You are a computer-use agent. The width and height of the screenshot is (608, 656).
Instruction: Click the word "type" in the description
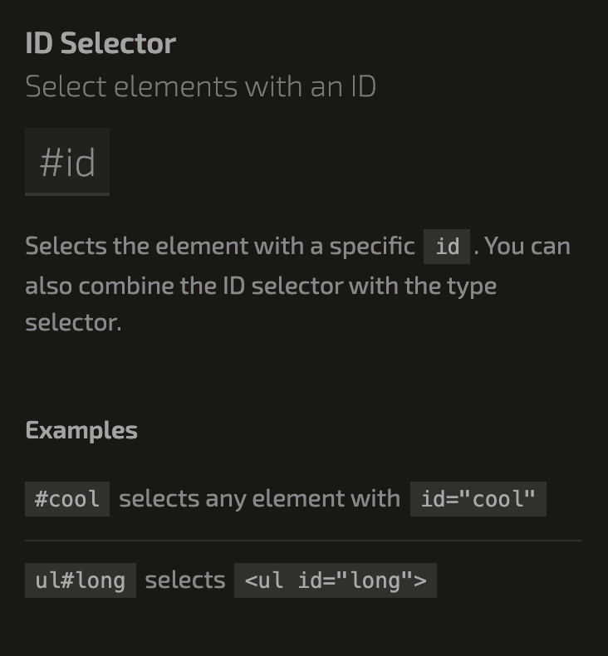tap(472, 286)
